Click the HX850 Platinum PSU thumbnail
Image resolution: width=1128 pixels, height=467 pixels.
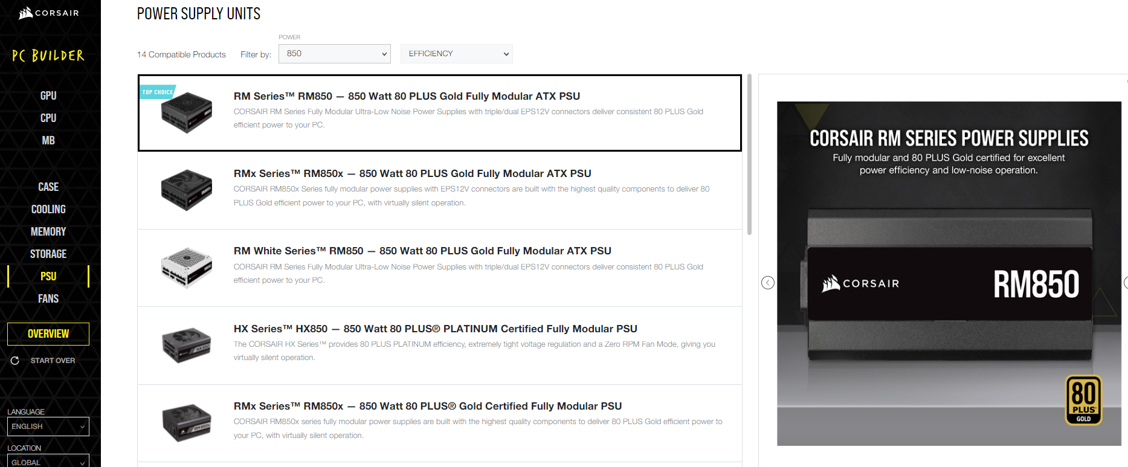point(186,345)
